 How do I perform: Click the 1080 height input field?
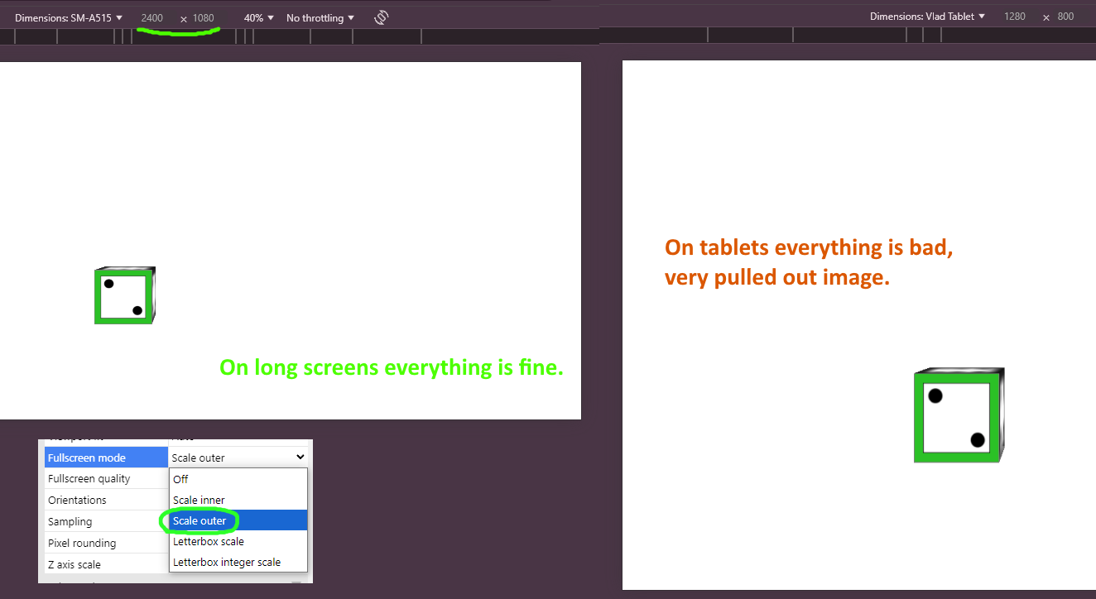[x=204, y=17]
